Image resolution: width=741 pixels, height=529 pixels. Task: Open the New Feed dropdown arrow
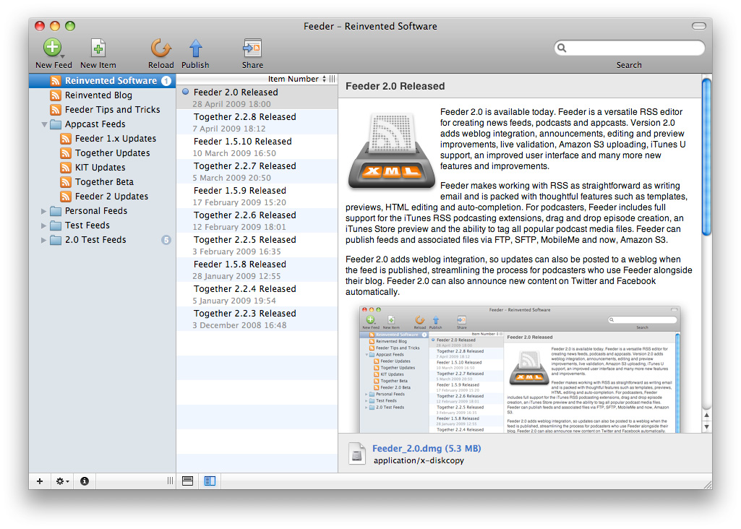tap(62, 56)
